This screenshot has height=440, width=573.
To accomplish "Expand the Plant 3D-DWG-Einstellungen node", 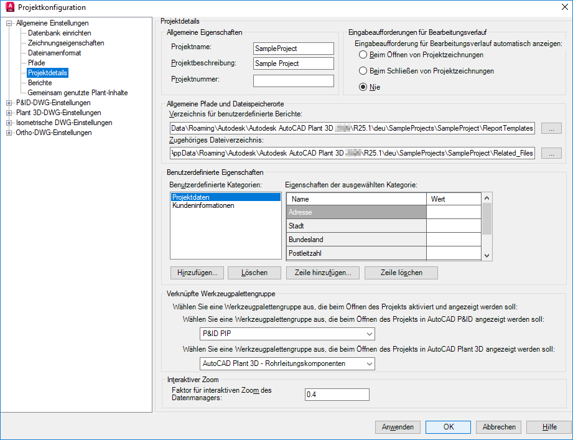I will coord(9,113).
